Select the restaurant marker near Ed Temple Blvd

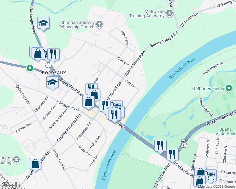pyautogui.click(x=172, y=155)
